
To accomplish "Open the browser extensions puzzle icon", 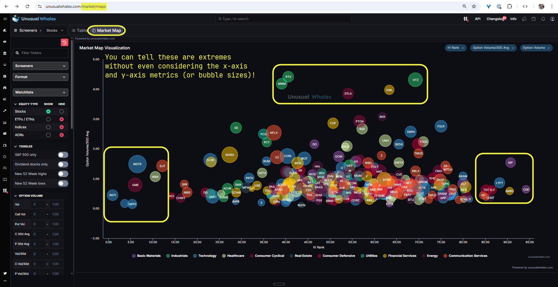I will 509,6.
